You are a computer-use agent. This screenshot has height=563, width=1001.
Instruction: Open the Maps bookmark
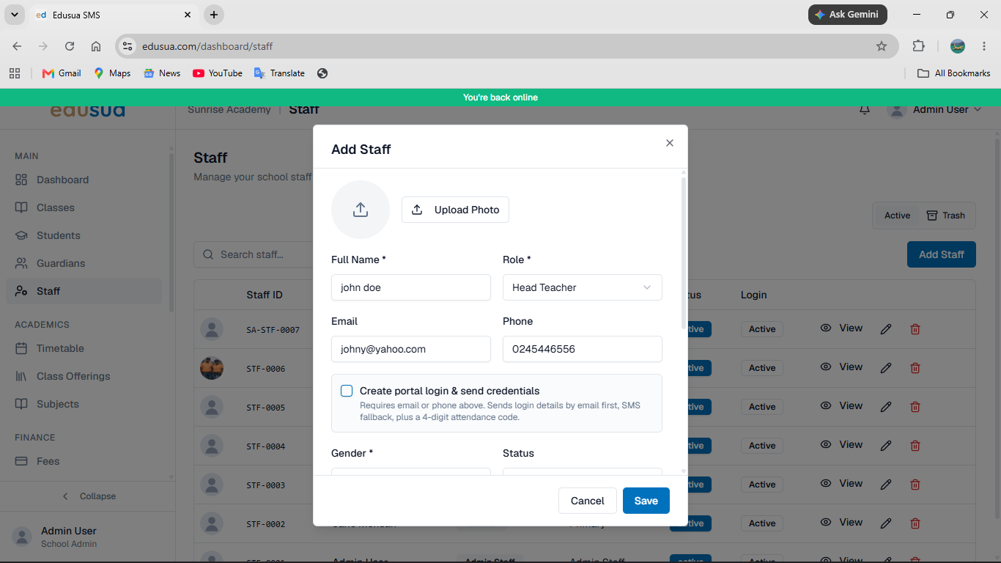point(112,73)
